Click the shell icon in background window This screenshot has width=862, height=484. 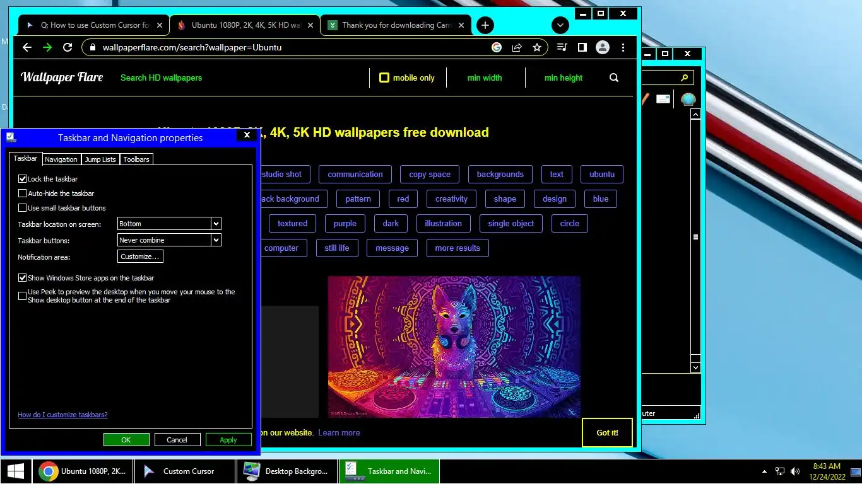coord(688,99)
